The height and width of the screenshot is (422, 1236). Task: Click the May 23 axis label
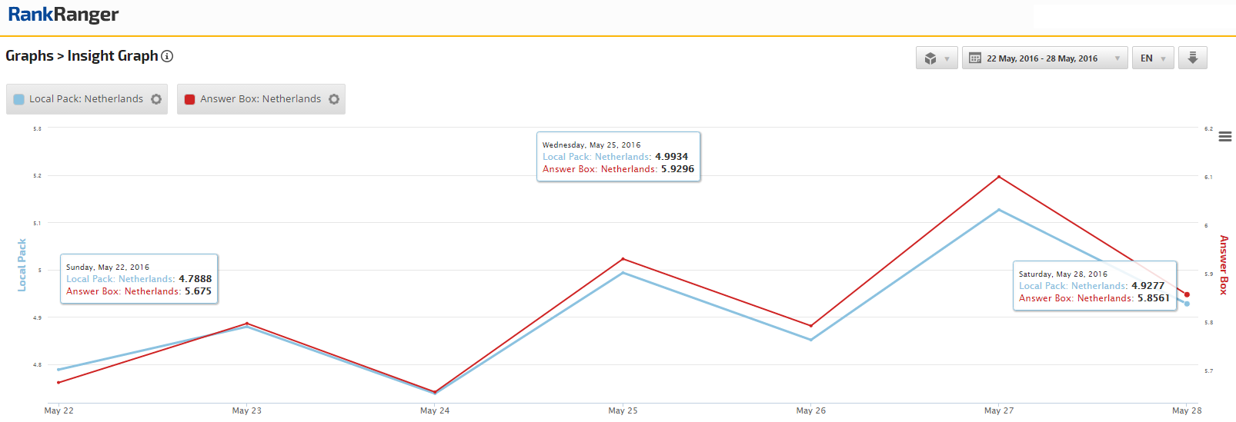pyautogui.click(x=247, y=410)
